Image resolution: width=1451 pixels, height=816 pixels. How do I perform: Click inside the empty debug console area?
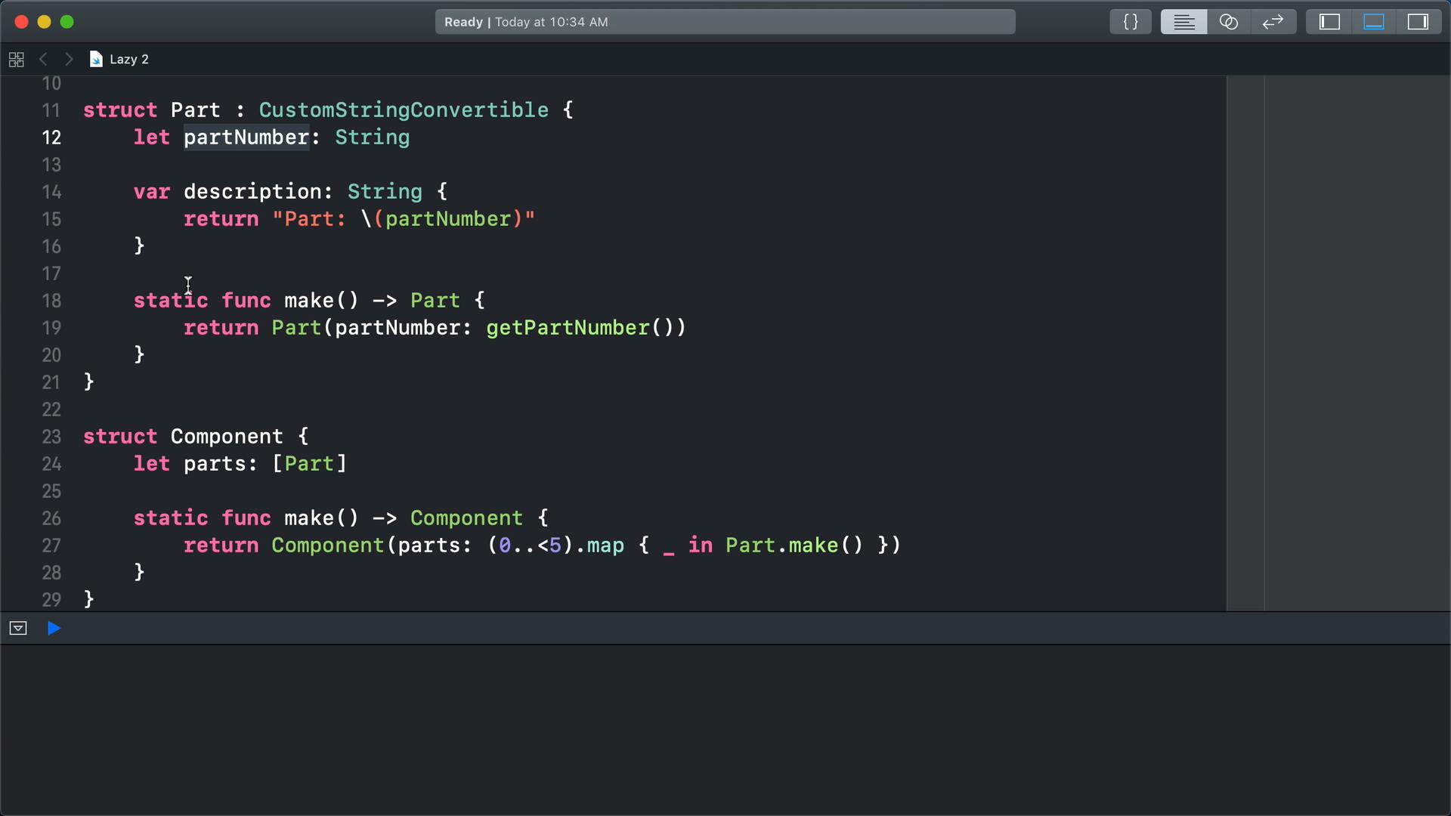[725, 730]
